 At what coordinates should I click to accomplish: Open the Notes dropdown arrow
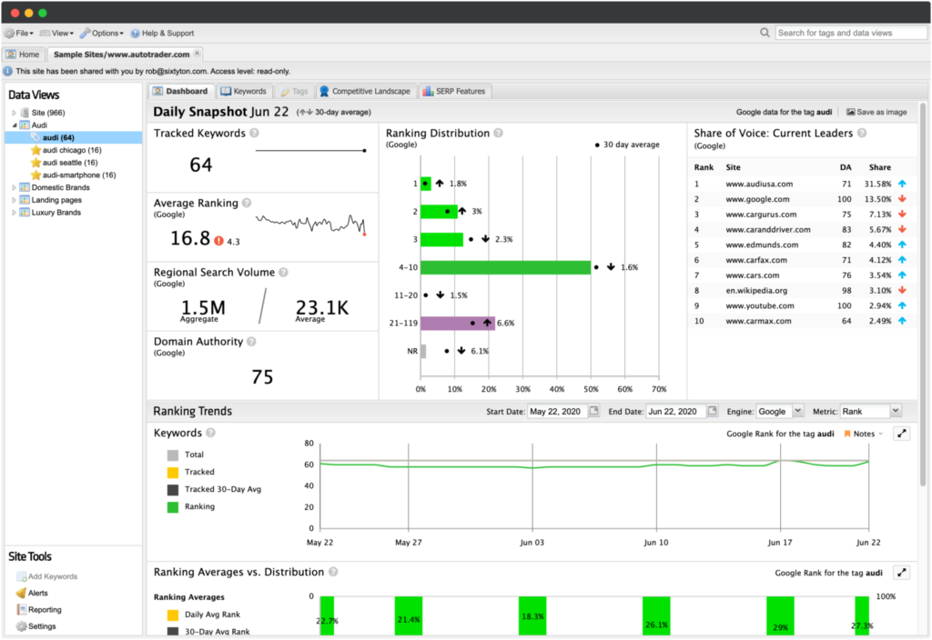[x=881, y=434]
